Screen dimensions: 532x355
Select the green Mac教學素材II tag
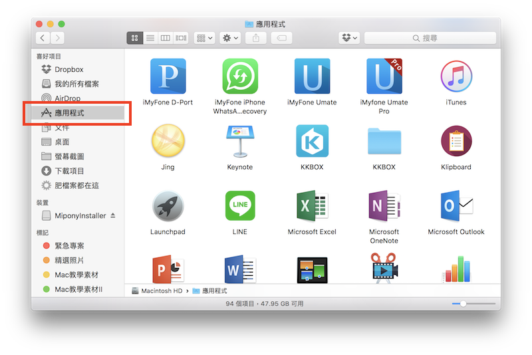pyautogui.click(x=78, y=289)
